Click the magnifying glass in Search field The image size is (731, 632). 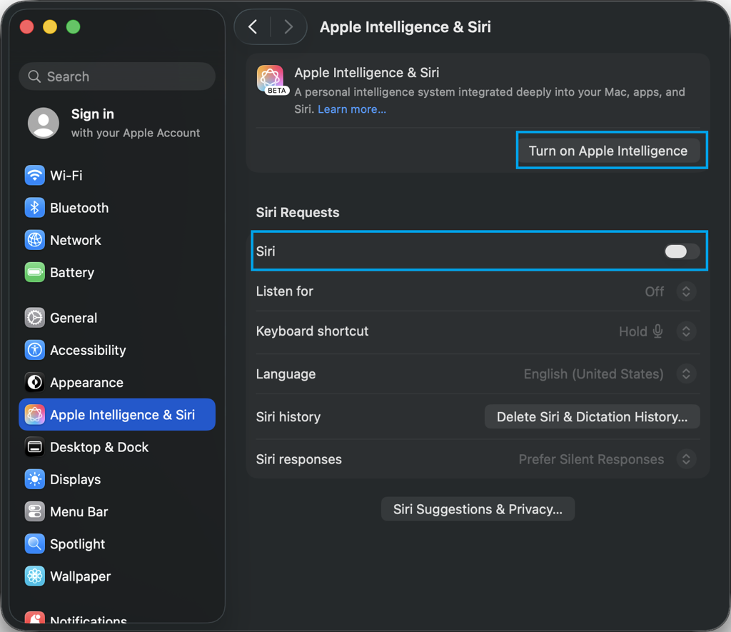click(x=34, y=76)
